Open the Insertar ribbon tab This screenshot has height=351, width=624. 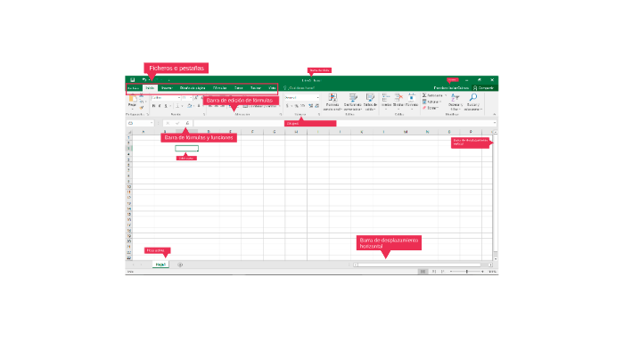(x=168, y=88)
